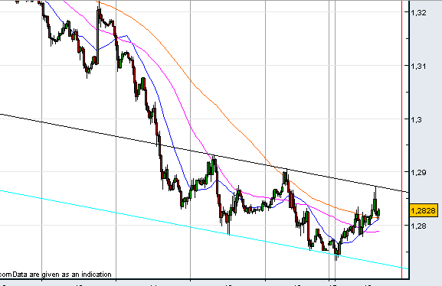Select the 1,32 price axis label
This screenshot has width=442, height=286.
418,13
